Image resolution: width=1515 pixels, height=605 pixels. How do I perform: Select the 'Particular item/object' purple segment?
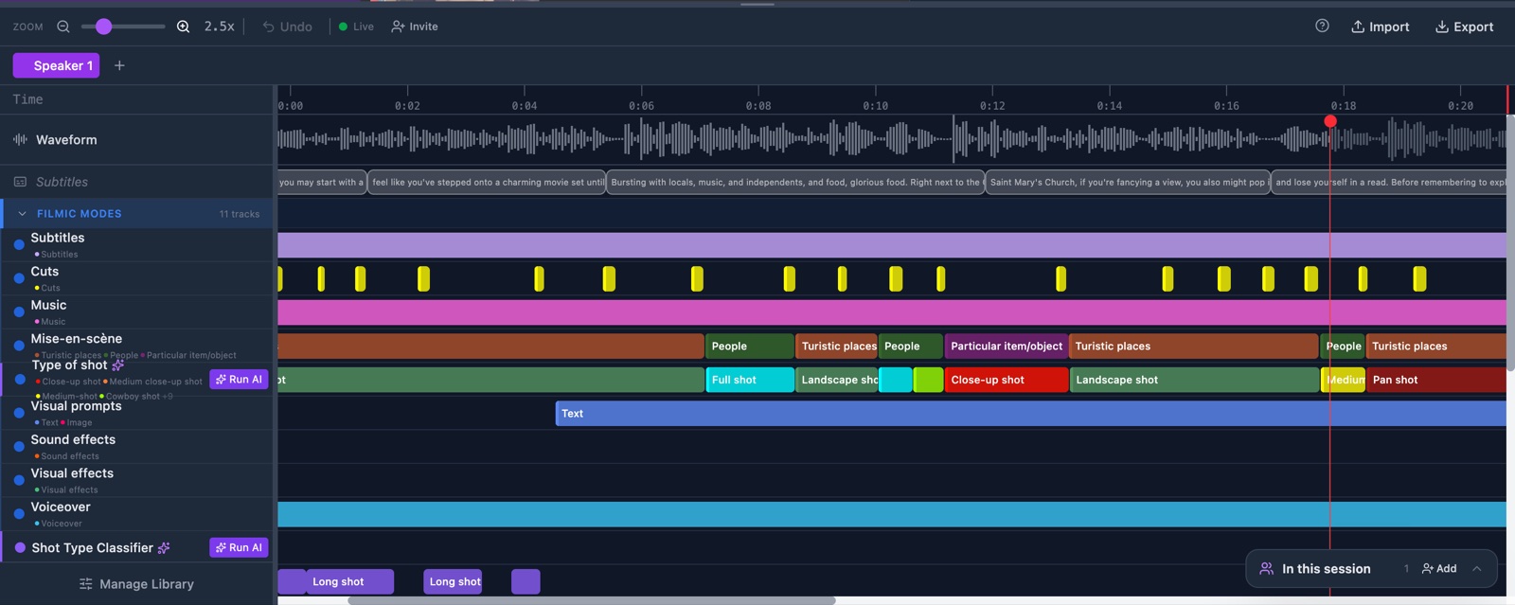[1007, 347]
